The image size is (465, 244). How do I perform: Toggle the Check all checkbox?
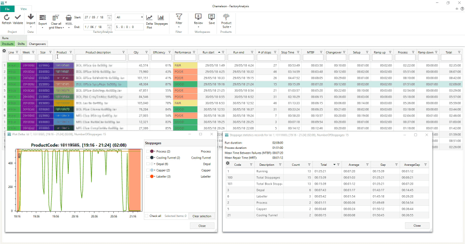[147, 216]
